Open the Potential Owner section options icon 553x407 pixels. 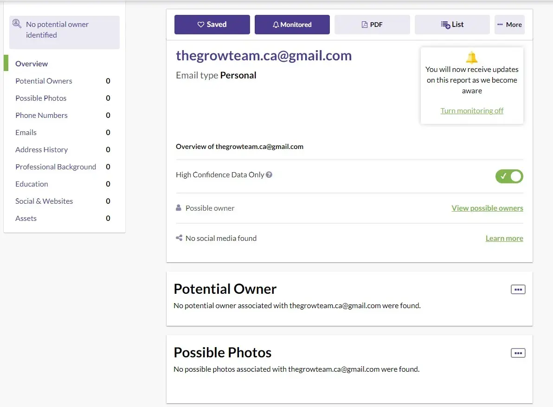tap(518, 290)
